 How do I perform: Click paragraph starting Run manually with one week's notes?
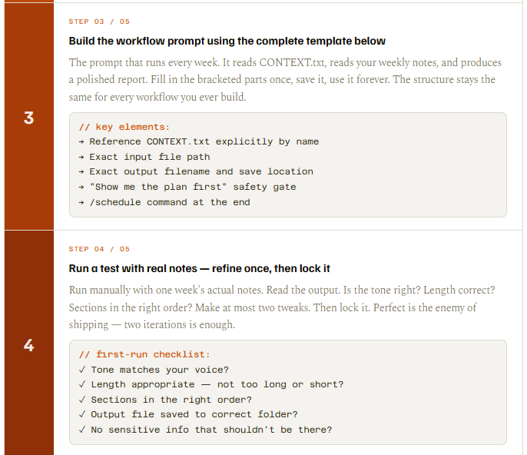282,307
